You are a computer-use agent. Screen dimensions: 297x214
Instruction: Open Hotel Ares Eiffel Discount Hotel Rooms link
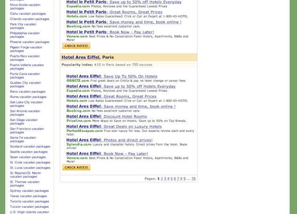107,117
